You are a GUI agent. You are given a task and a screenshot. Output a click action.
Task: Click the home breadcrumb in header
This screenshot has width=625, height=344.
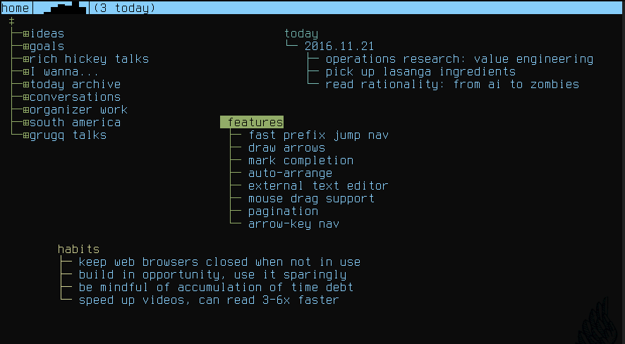15,8
